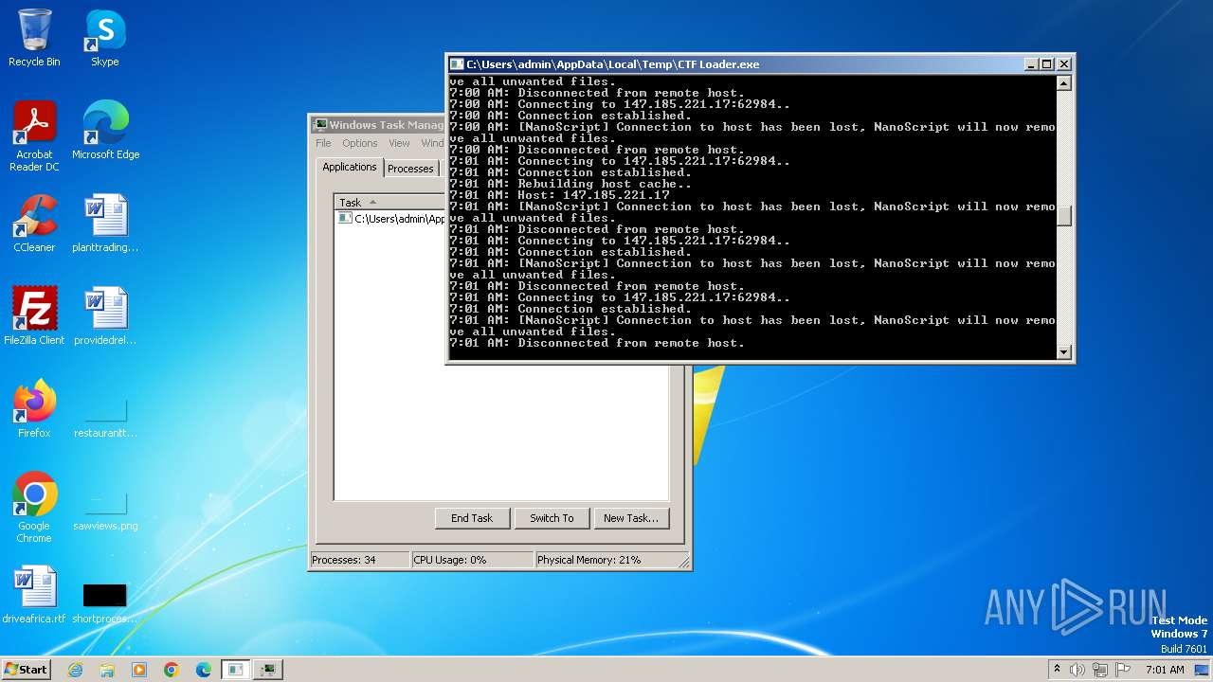The image size is (1213, 682).
Task: Open Acrobat Reader DC shortcut
Action: pyautogui.click(x=34, y=135)
